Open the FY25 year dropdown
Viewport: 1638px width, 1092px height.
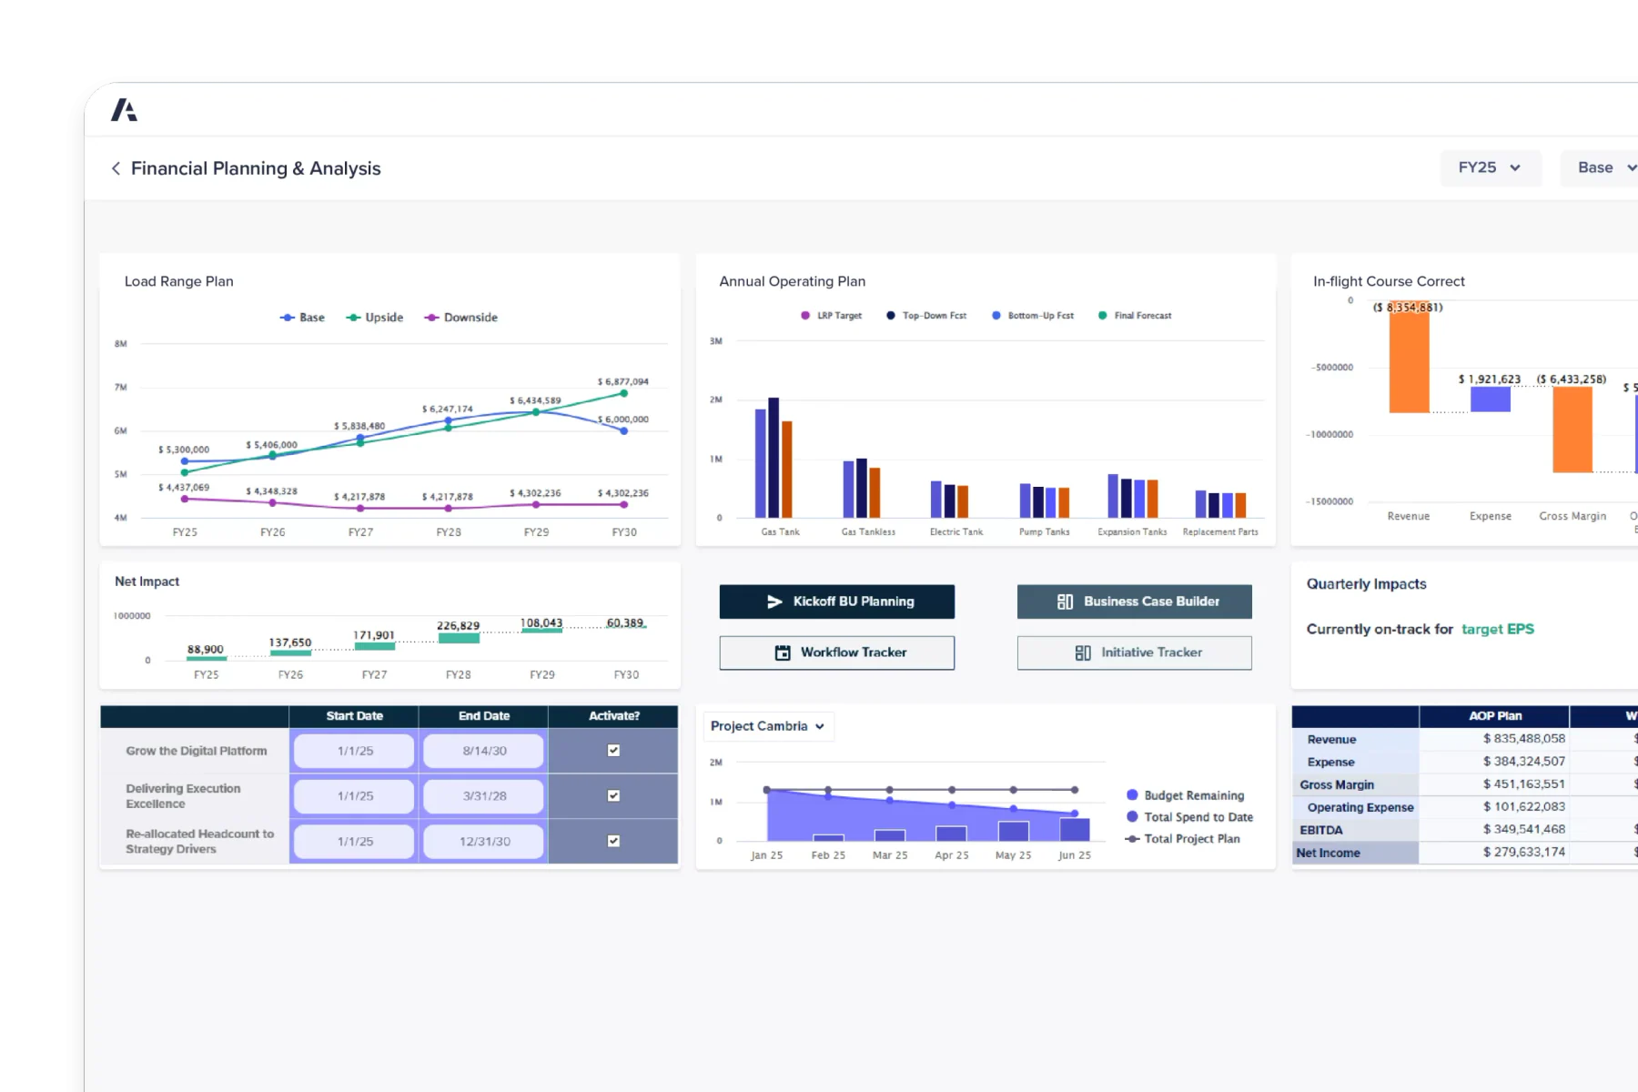1491,168
